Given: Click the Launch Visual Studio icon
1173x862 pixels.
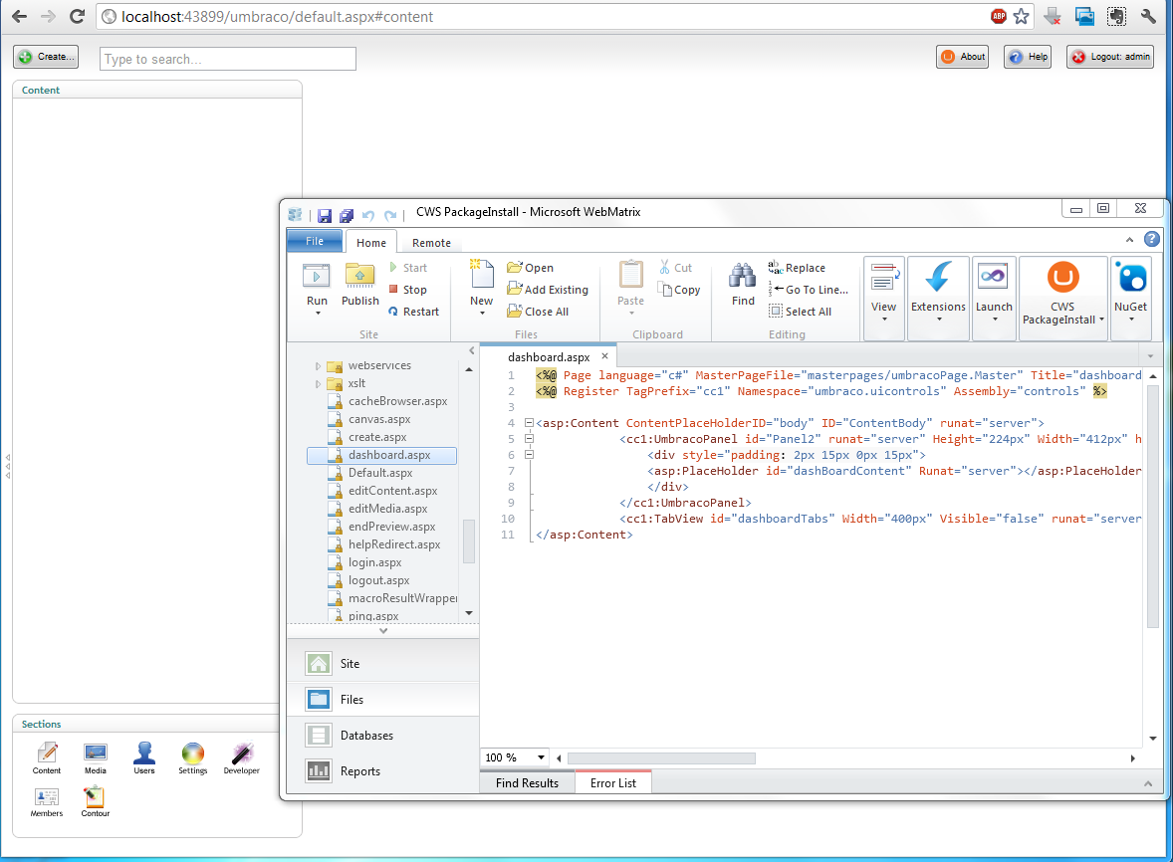Looking at the screenshot, I should tap(993, 277).
